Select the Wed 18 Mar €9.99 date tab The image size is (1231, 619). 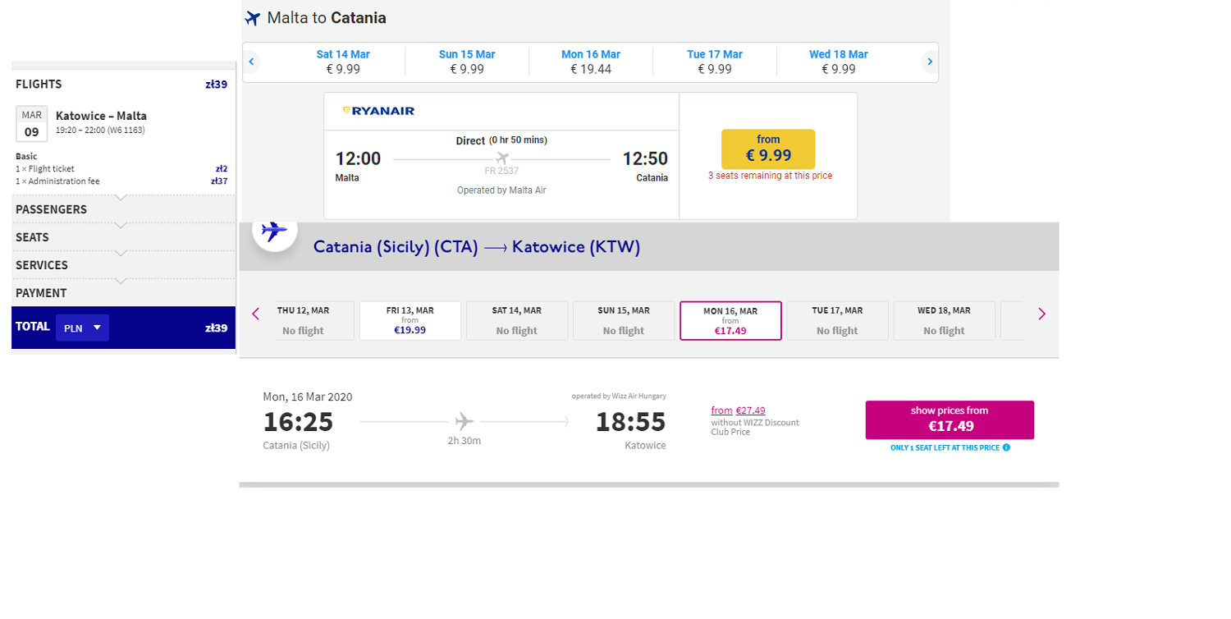click(x=839, y=62)
